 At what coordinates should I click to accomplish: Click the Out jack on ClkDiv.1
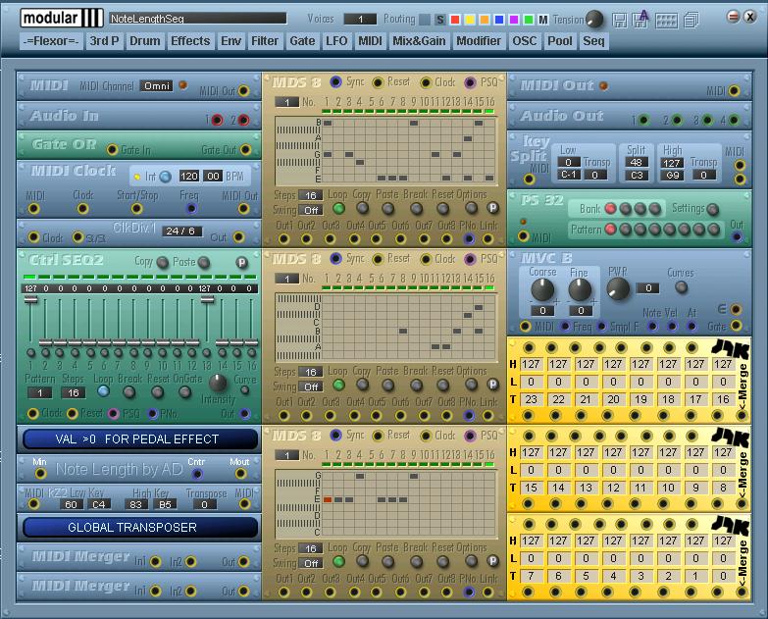coord(238,237)
